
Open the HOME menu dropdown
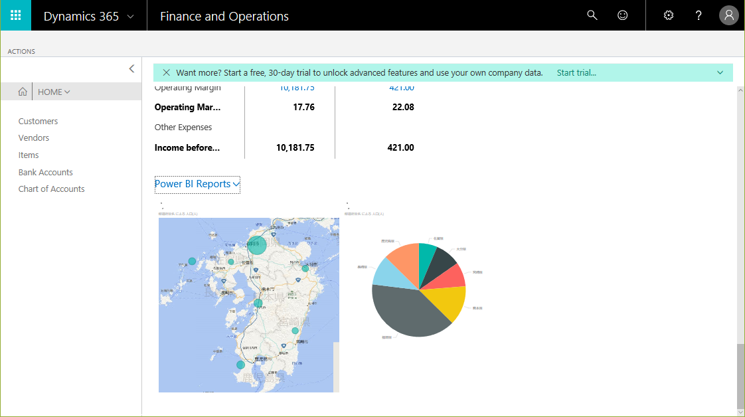pyautogui.click(x=54, y=92)
